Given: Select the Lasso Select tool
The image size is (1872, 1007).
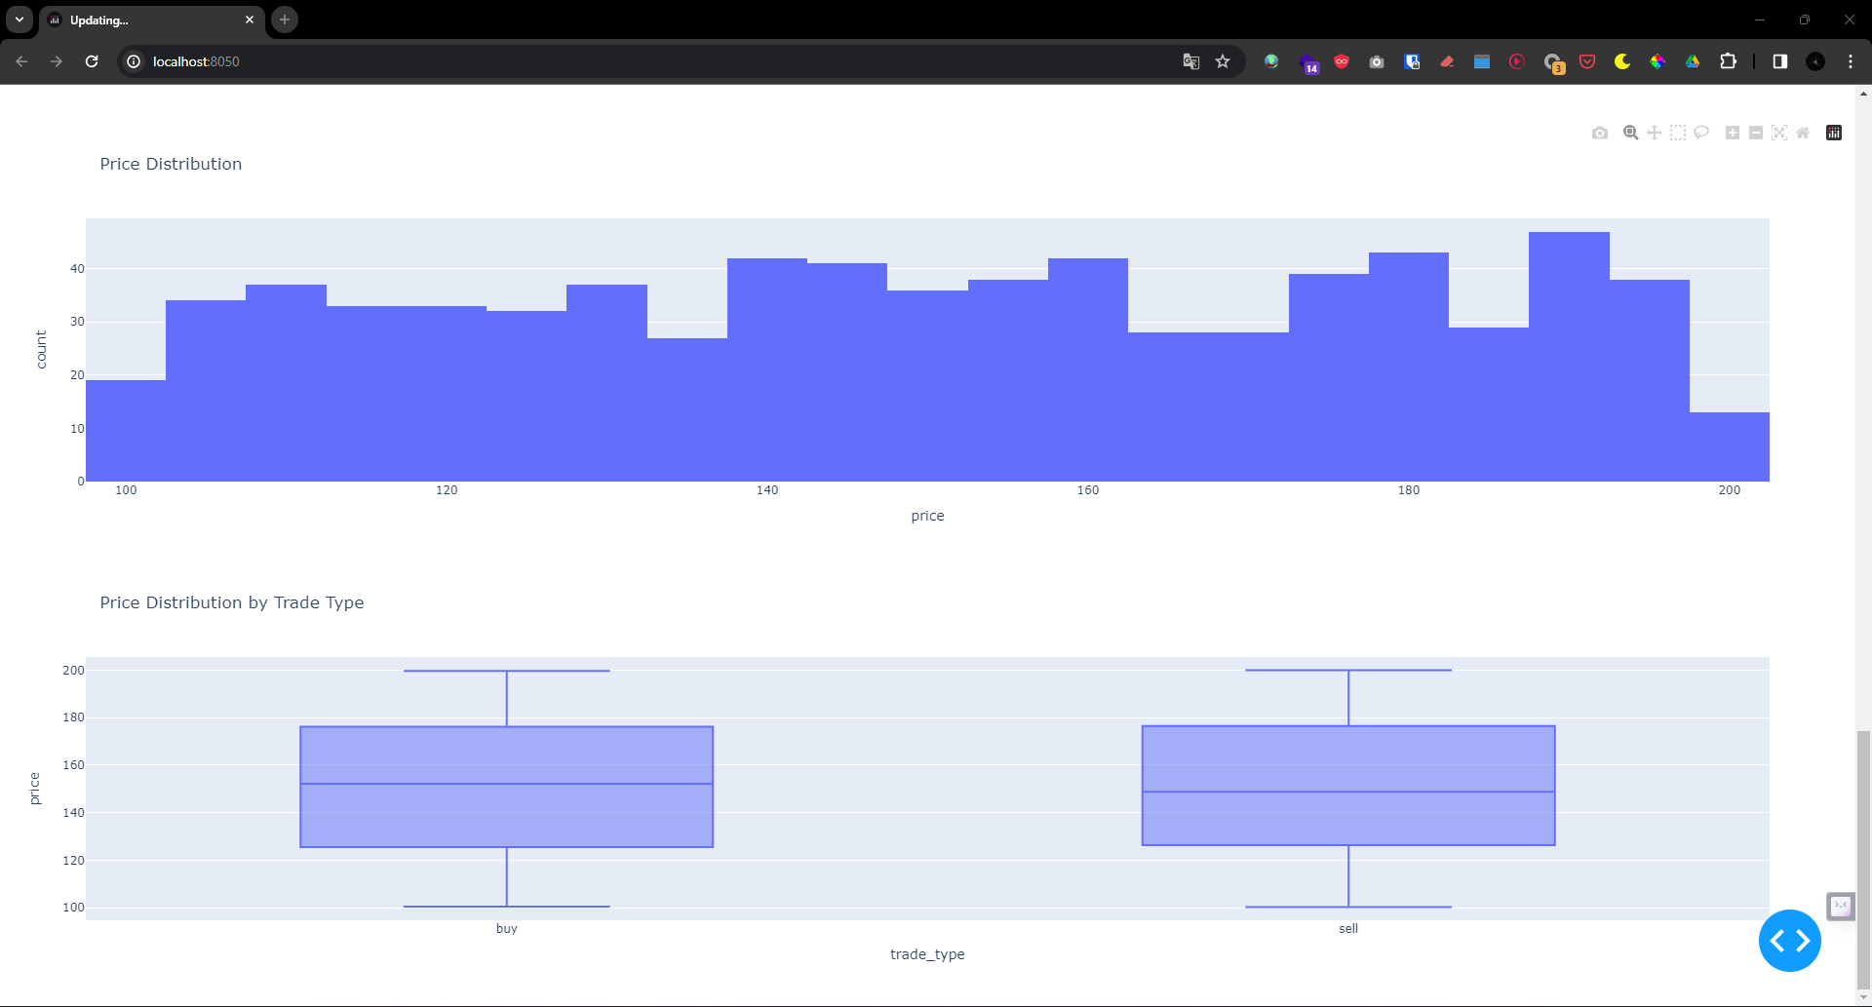Looking at the screenshot, I should point(1701,133).
